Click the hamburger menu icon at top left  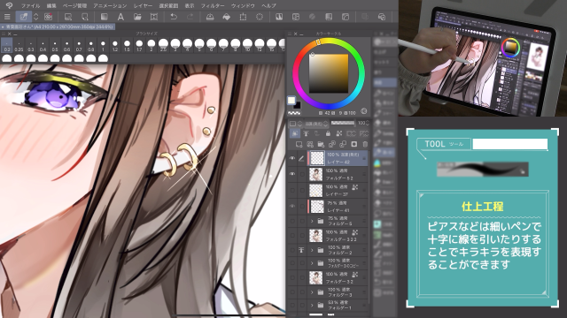point(7,17)
